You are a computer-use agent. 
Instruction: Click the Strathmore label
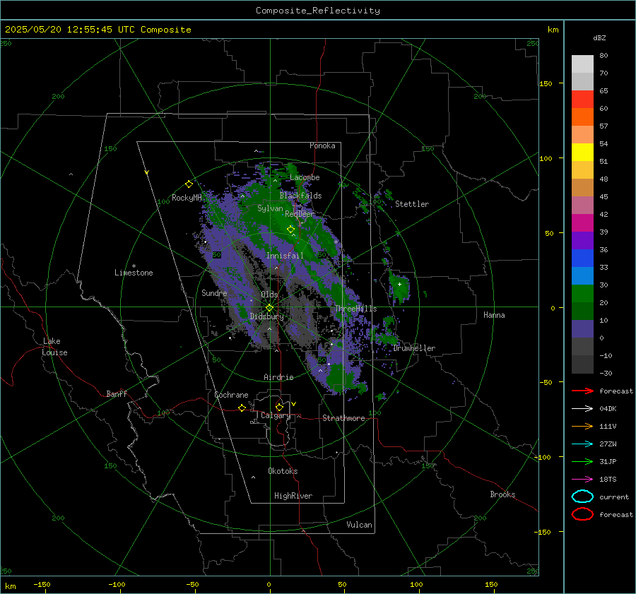pyautogui.click(x=343, y=418)
